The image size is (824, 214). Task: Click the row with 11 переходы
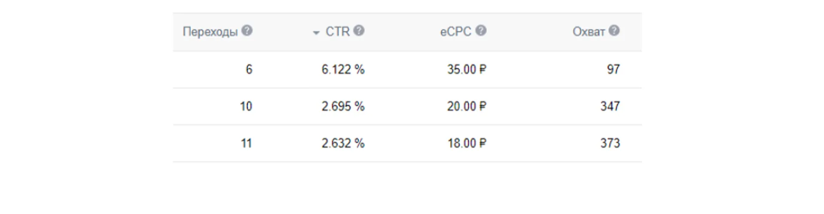[x=407, y=143]
